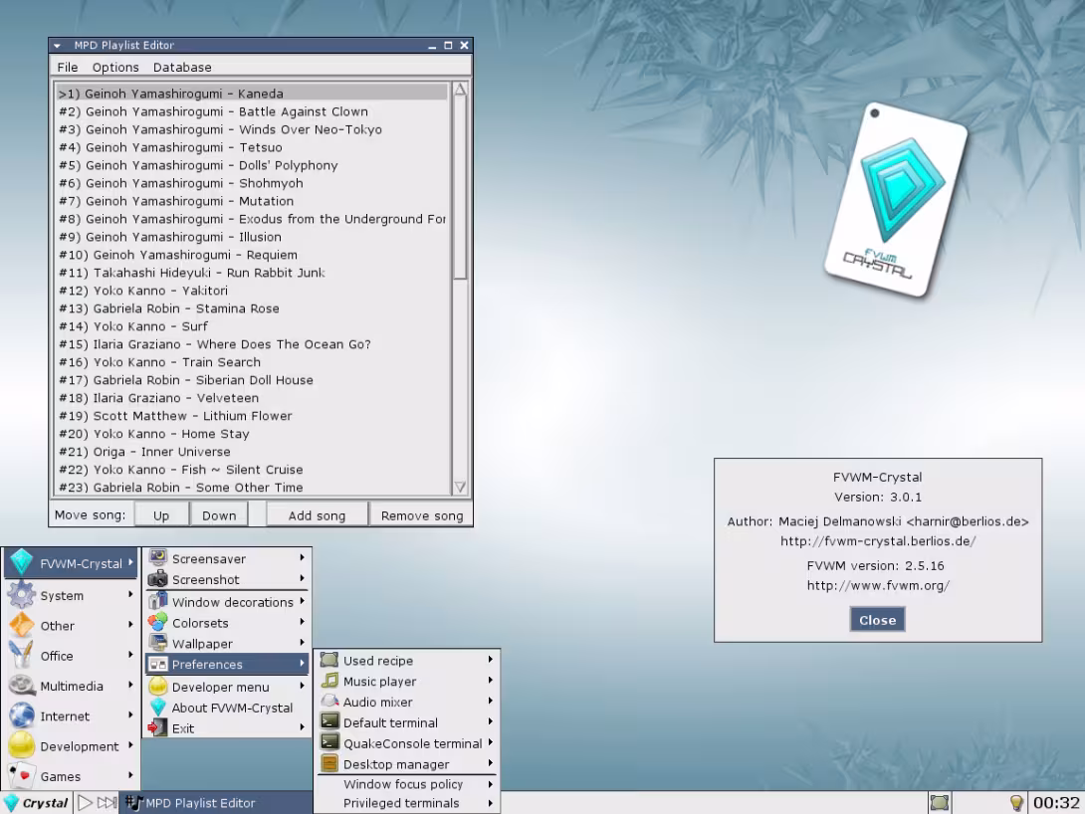Click the Colorsets palette icon
1085x814 pixels.
(x=157, y=622)
